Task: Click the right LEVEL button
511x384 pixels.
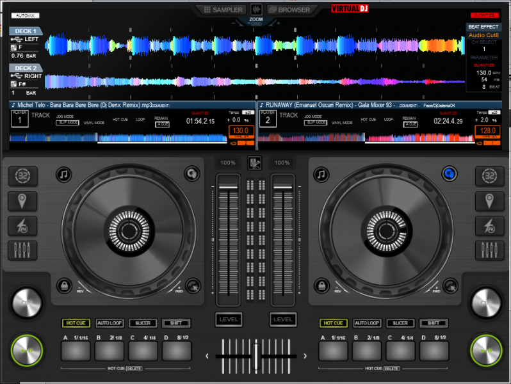Action: click(x=283, y=319)
